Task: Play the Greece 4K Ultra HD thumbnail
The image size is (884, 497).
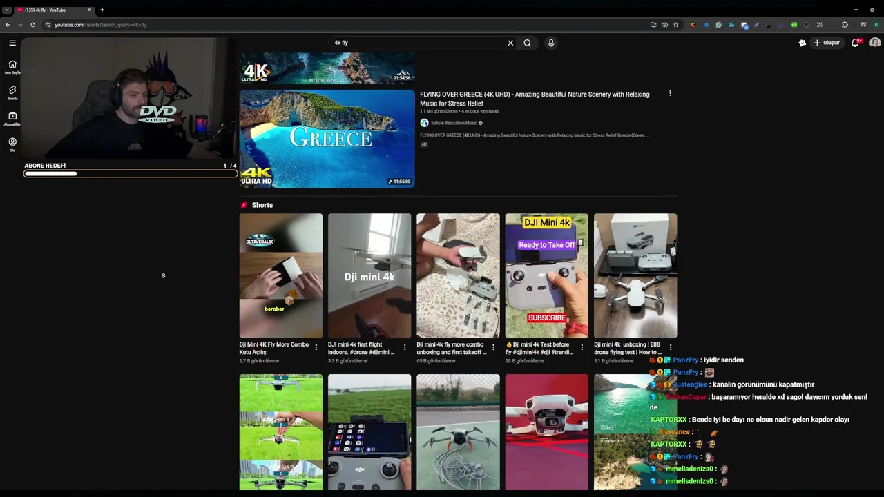Action: click(327, 139)
